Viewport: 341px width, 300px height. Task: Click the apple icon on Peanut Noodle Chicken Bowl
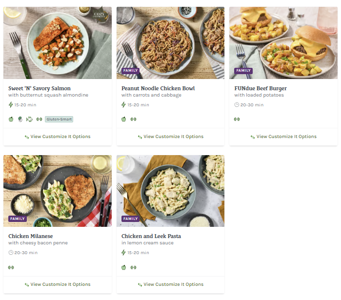[x=124, y=119]
